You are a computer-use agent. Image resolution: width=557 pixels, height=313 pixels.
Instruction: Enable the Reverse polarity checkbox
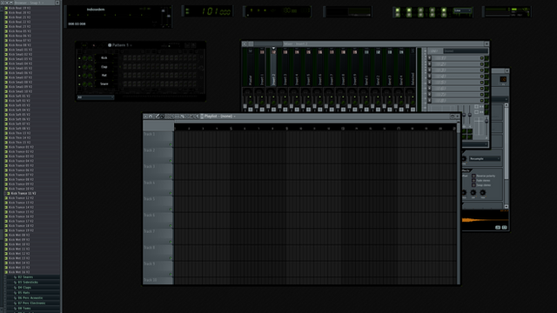473,176
